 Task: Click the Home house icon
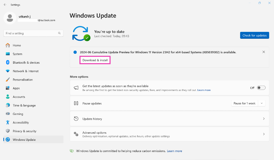8,45
